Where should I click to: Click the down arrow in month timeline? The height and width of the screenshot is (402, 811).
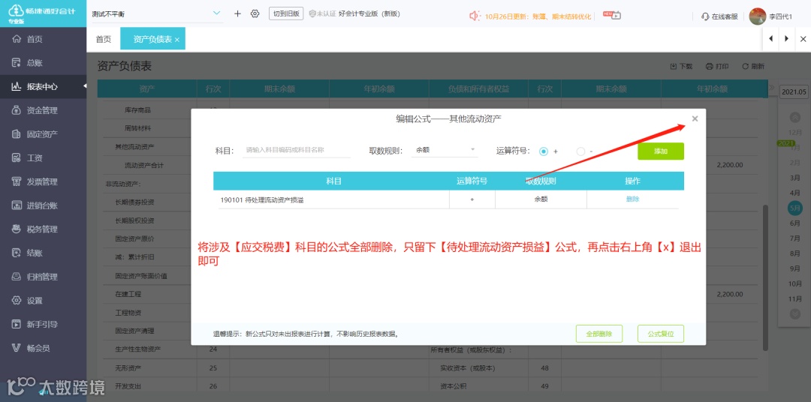(x=795, y=313)
